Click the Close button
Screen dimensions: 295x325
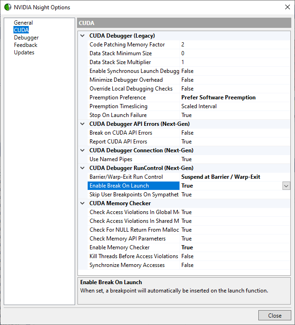pos(275,315)
